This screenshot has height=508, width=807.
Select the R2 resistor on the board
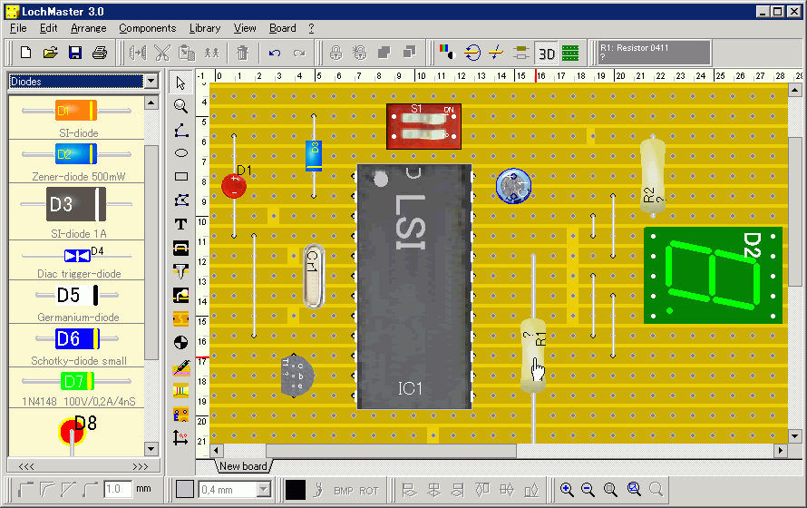click(x=653, y=175)
